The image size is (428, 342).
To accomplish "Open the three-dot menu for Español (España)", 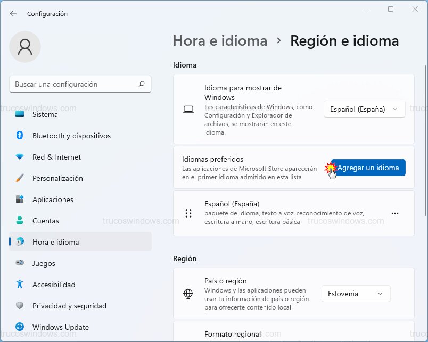I will coord(394,213).
